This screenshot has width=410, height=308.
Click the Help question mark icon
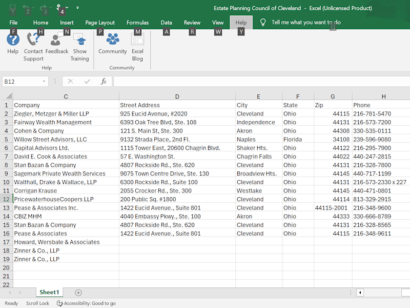(13, 40)
